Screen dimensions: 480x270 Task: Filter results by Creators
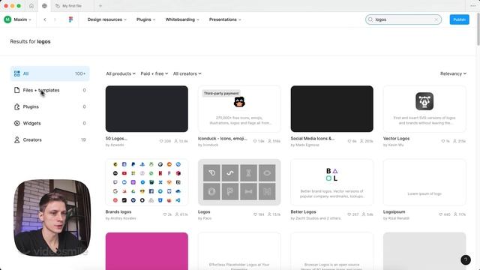coord(50,140)
